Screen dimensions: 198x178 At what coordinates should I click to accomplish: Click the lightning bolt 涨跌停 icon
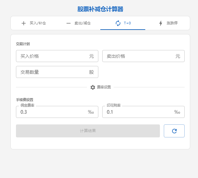point(161,23)
